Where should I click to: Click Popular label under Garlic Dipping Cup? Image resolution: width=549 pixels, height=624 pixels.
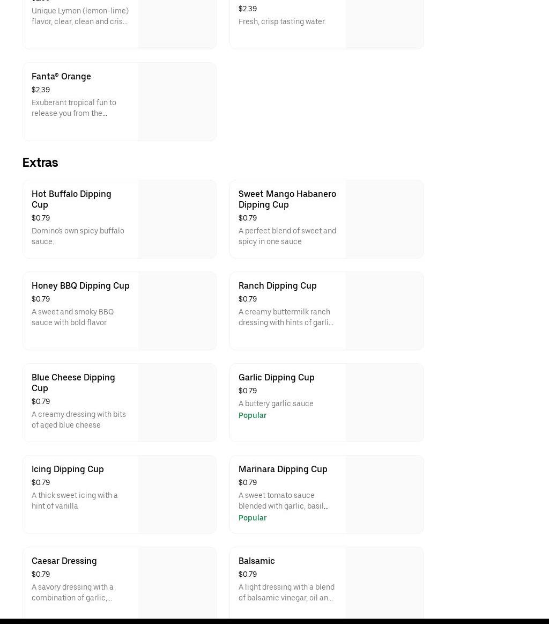tap(253, 415)
